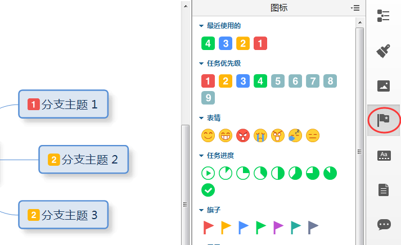Click the icon panel scrollbar up arrow
Image resolution: width=401 pixels, height=245 pixels.
360,22
